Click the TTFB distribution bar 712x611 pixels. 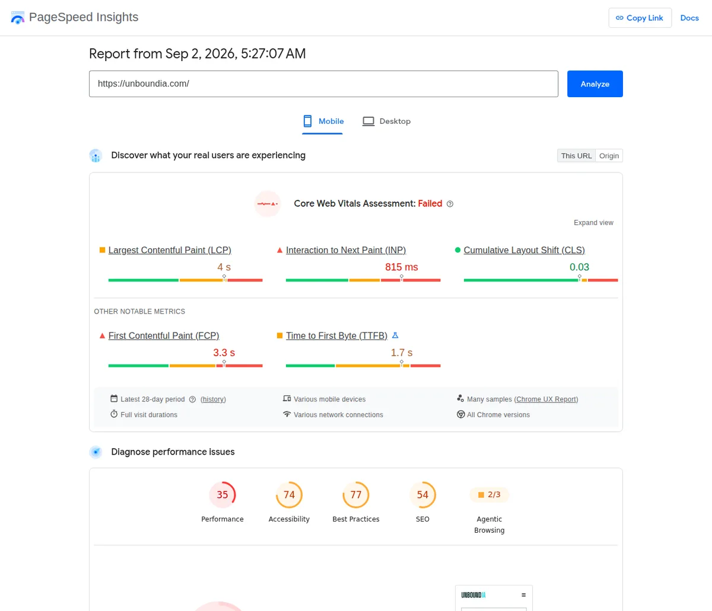363,366
